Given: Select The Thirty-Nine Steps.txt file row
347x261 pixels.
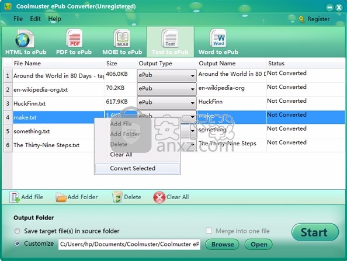Looking at the screenshot, I should coord(54,145).
